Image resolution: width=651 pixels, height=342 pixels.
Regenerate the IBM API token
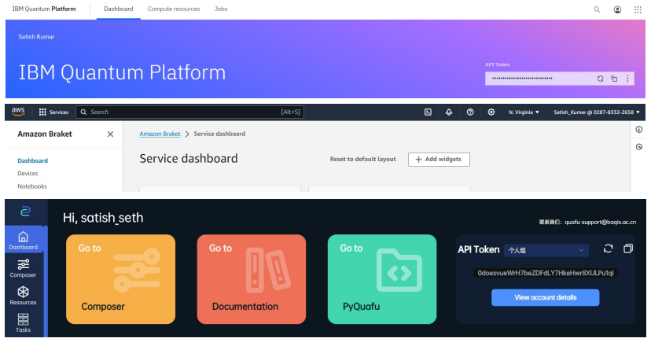tap(601, 79)
